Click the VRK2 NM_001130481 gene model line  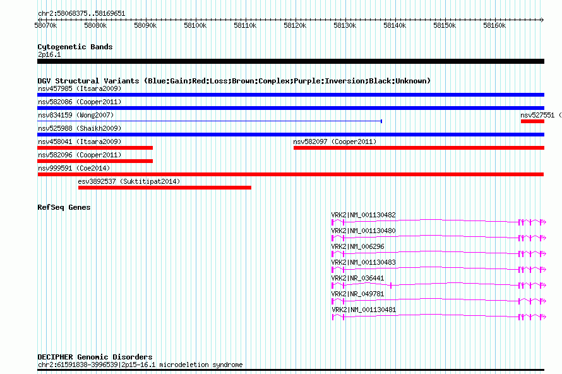click(x=439, y=317)
